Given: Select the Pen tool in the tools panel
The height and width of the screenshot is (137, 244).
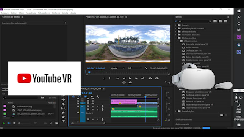Looking at the screenshot, I should coord(63,113).
